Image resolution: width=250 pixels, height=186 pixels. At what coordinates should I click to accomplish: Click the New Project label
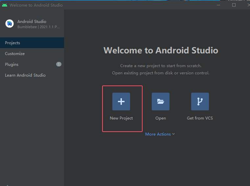point(121,118)
